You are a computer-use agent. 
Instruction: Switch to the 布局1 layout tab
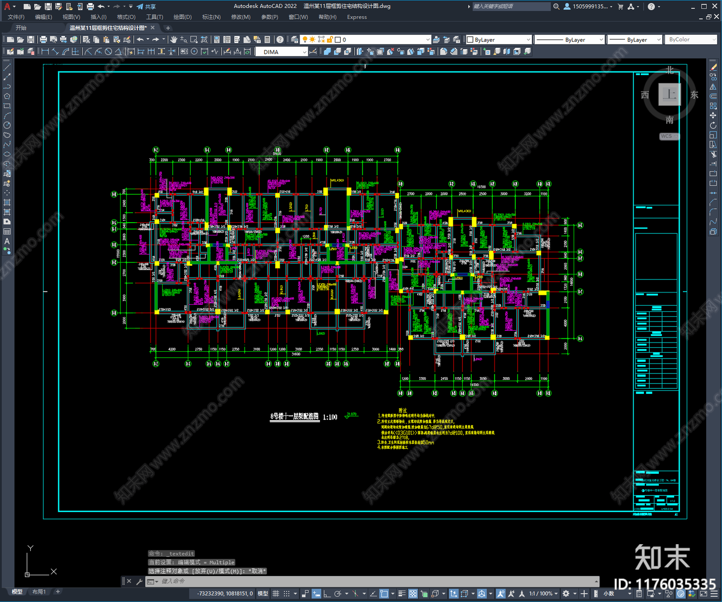[x=39, y=592]
